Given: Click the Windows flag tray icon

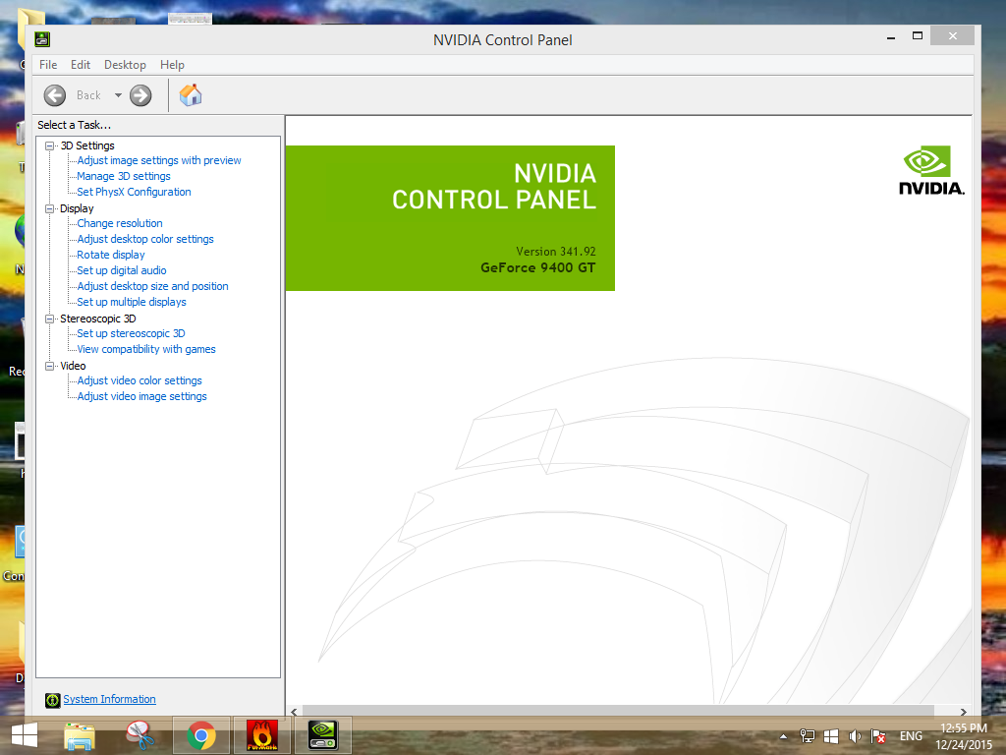Looking at the screenshot, I should 831,736.
